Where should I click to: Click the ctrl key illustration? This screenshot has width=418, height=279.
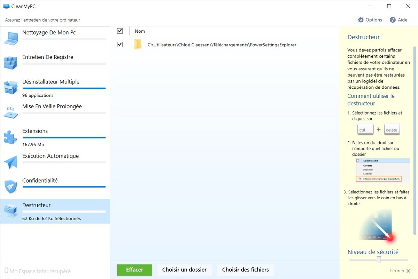tap(365, 129)
